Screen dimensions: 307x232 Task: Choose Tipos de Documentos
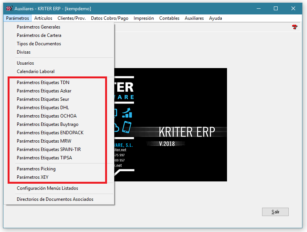[59, 44]
